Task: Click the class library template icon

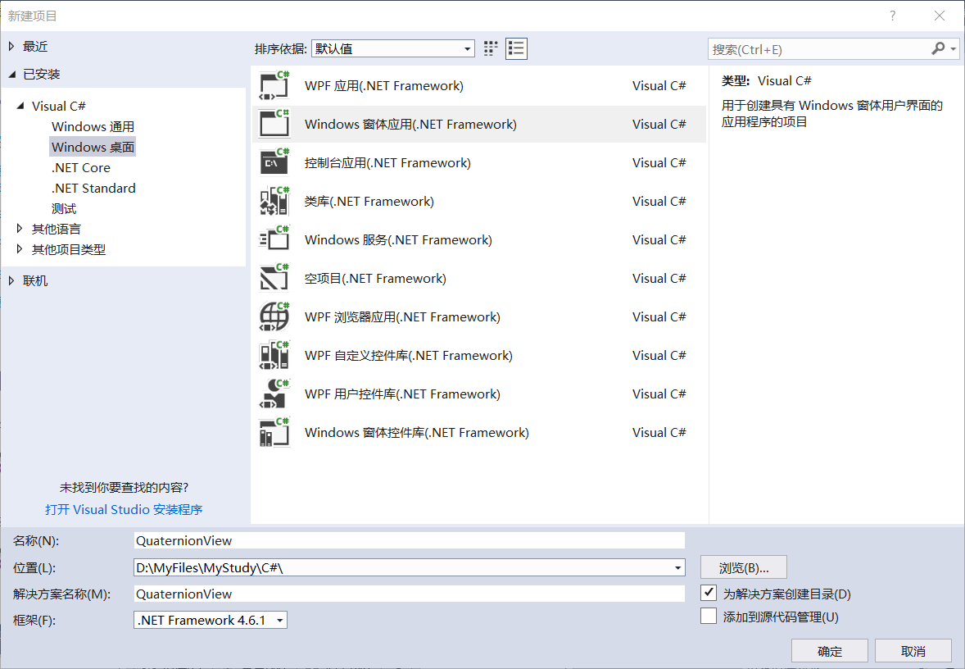Action: tap(274, 201)
